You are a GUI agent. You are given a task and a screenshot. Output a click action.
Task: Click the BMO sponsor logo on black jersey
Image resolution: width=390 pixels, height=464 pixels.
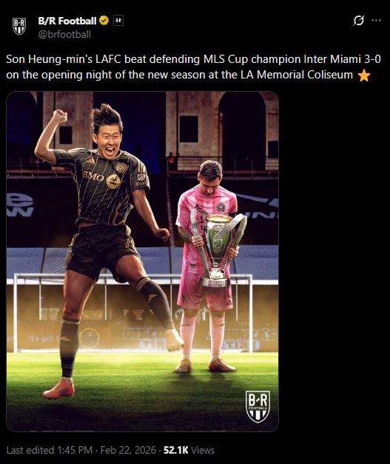[x=93, y=176]
